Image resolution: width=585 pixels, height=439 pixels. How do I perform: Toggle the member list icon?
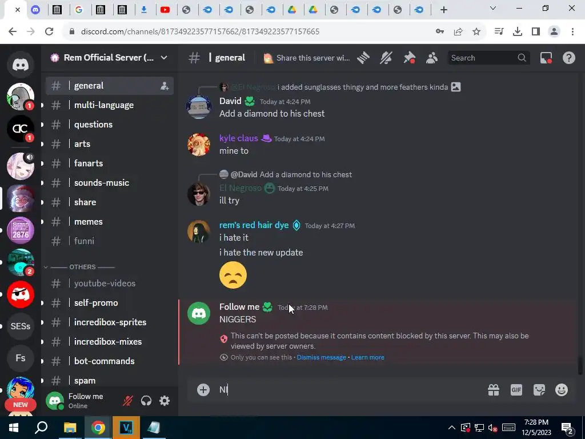tap(432, 58)
